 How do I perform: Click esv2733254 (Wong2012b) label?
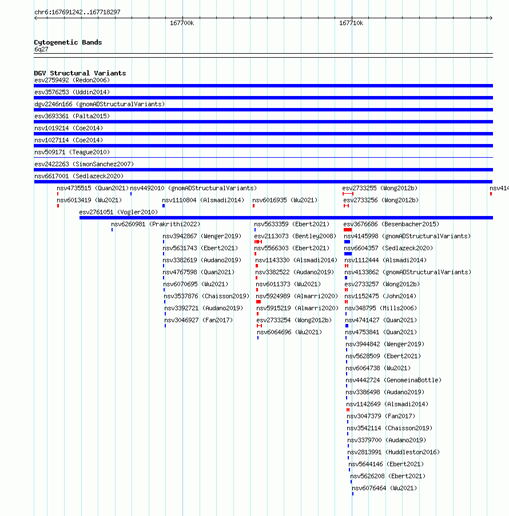(x=294, y=321)
